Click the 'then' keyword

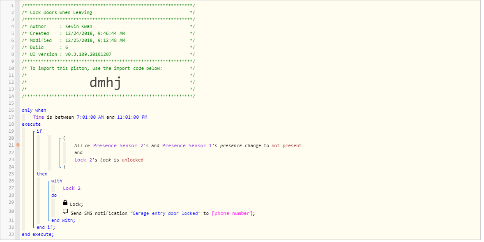[42, 174]
